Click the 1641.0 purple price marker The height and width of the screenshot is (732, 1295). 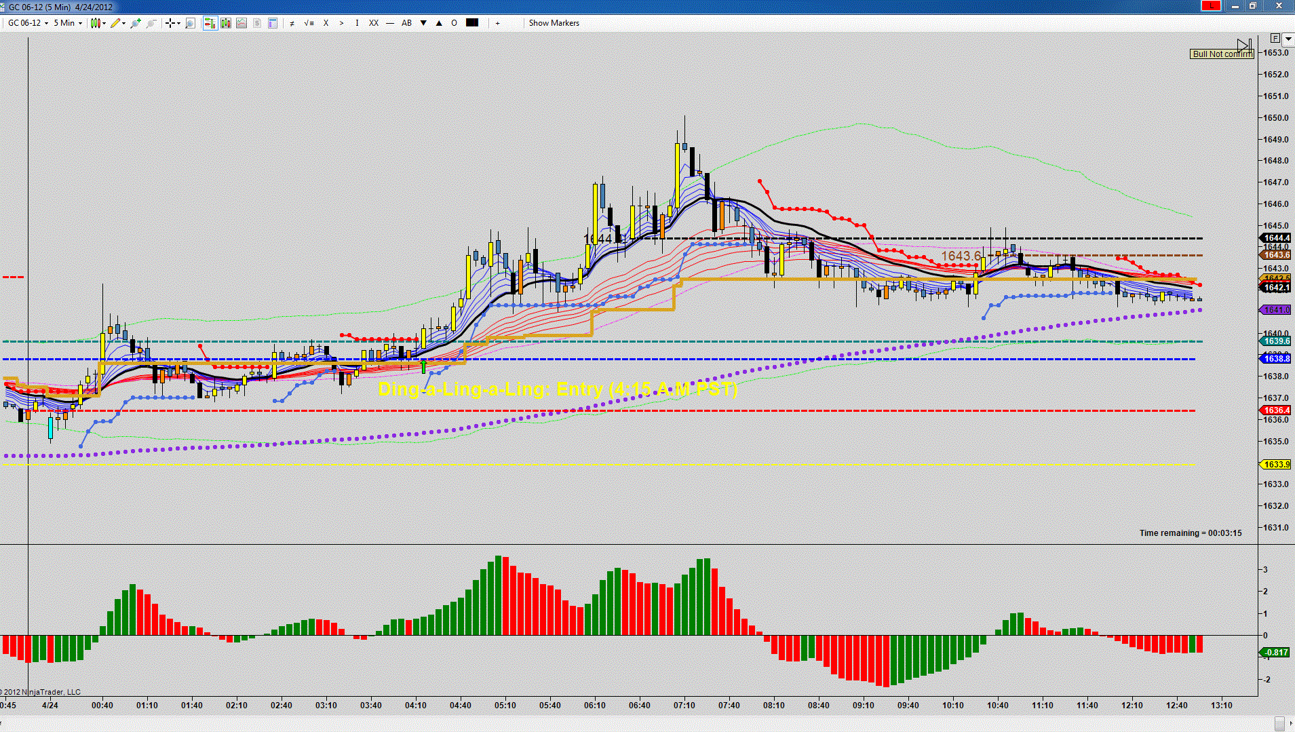(x=1276, y=310)
